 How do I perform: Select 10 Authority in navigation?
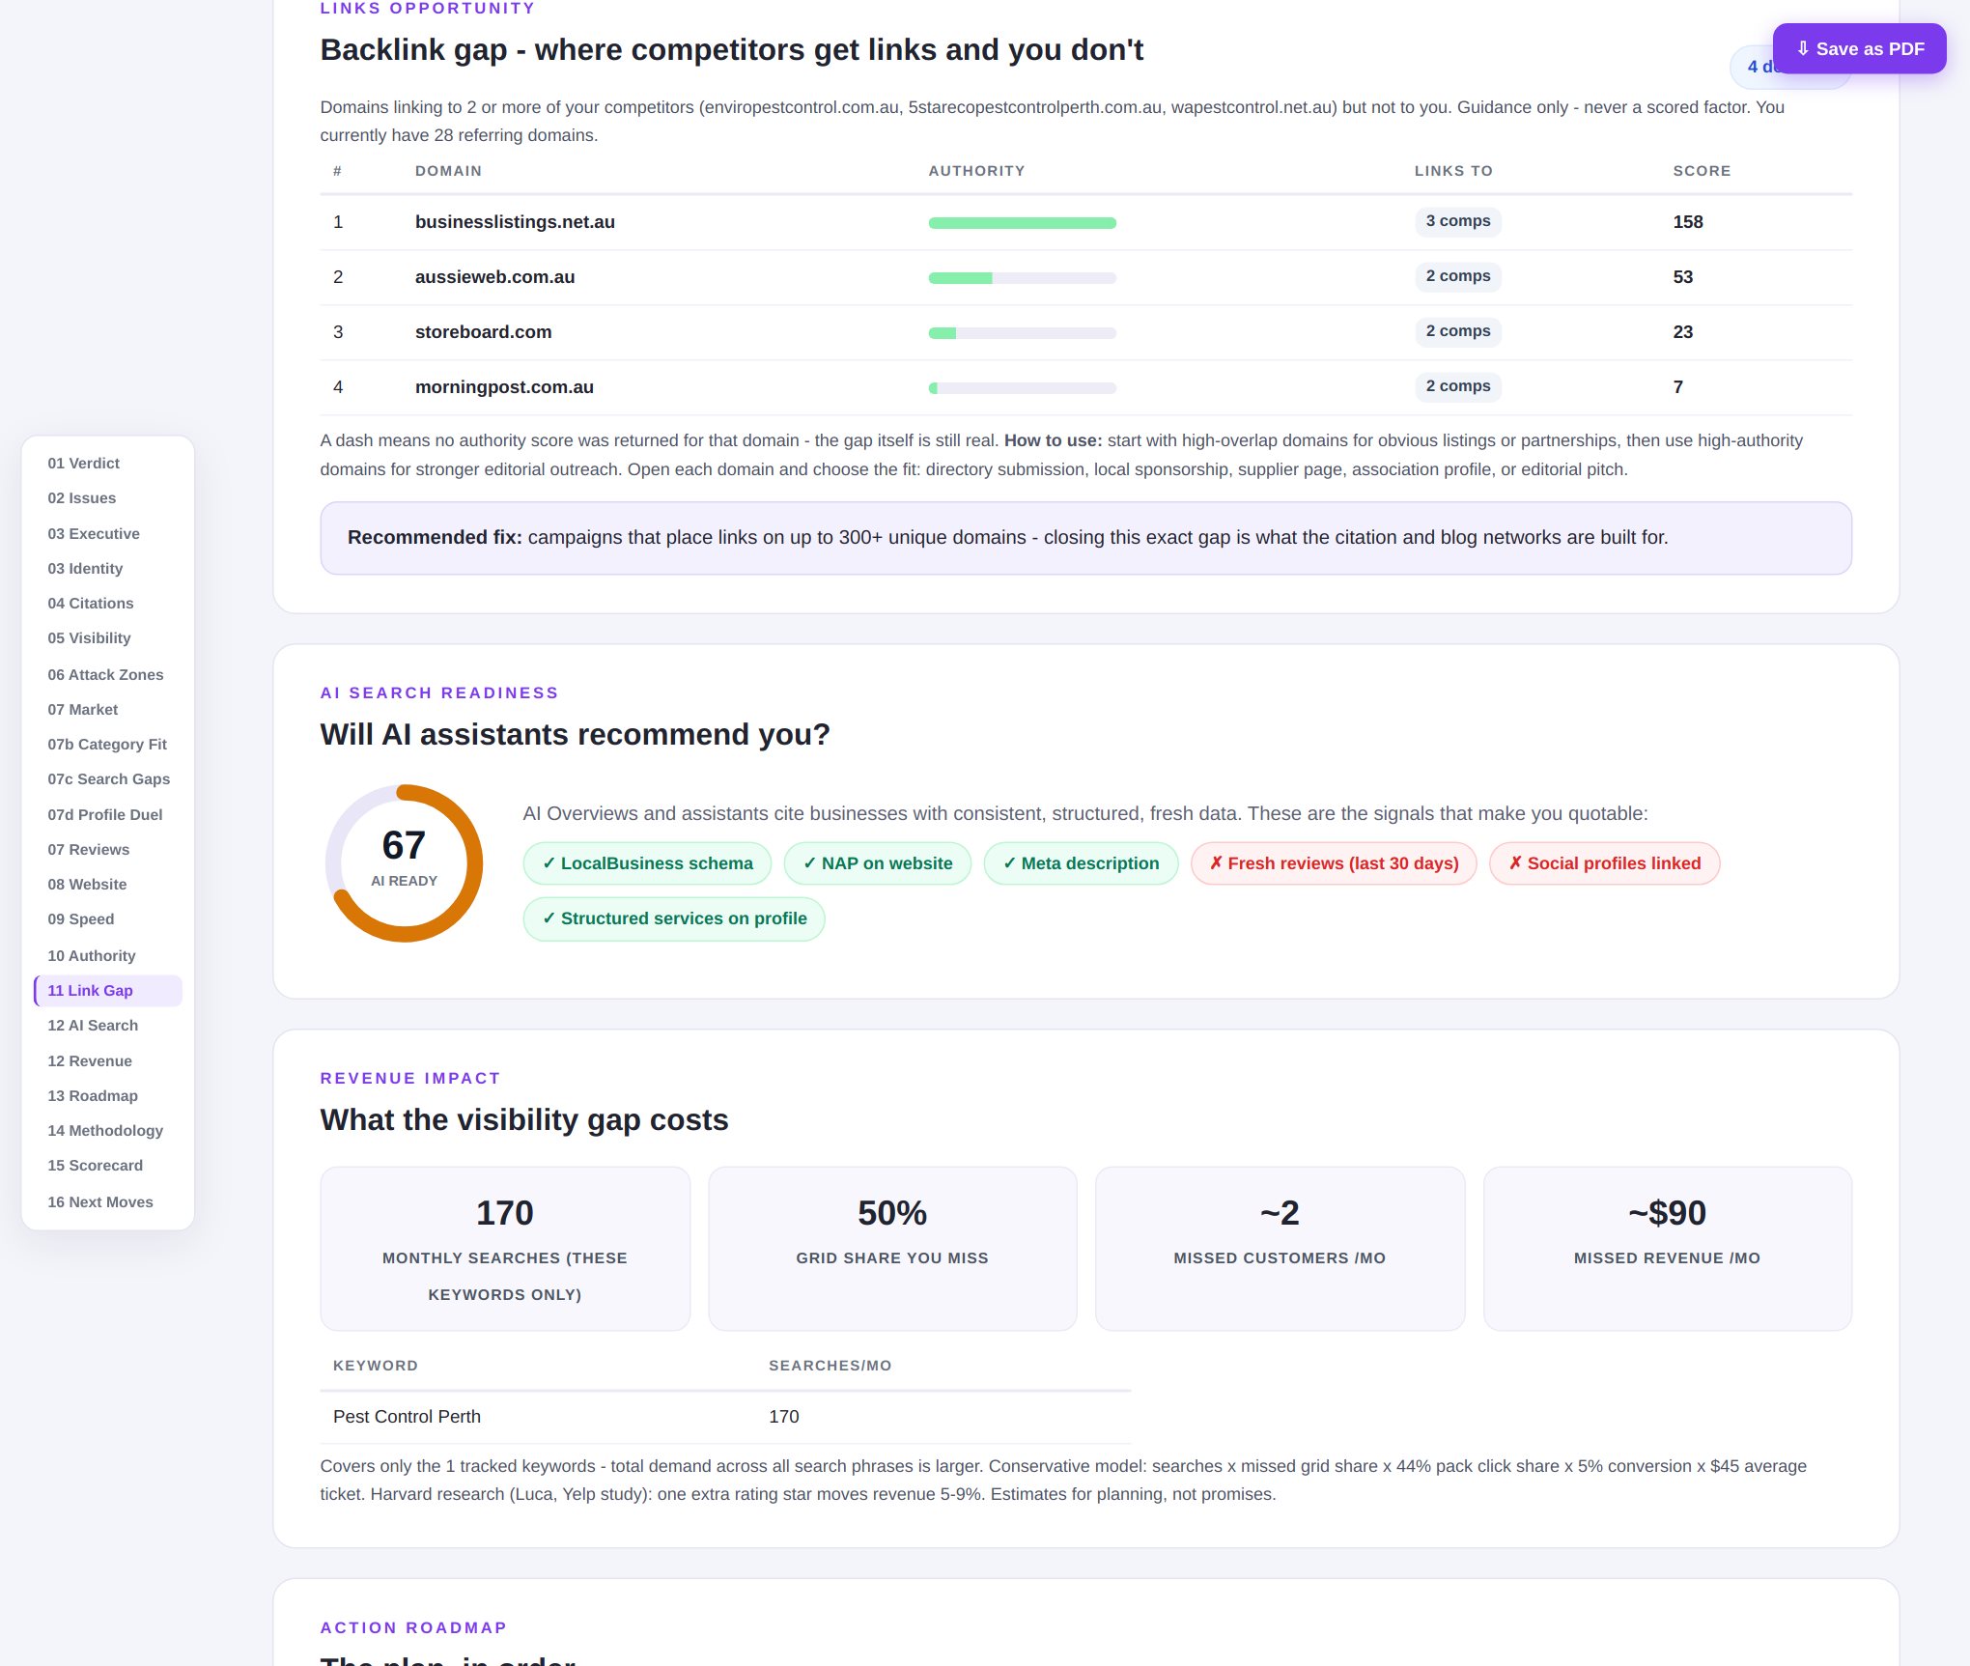pyautogui.click(x=92, y=956)
